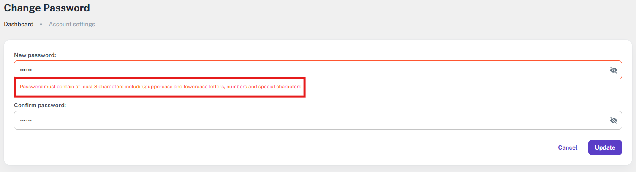Toggle visibility of the New password field
This screenshot has width=636, height=172.
click(x=613, y=70)
